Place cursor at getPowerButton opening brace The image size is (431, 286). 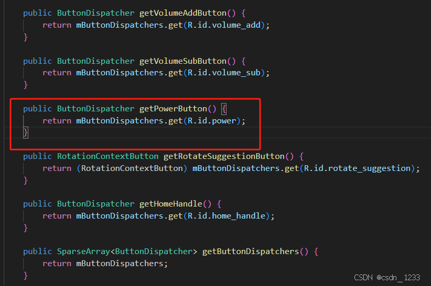point(224,109)
